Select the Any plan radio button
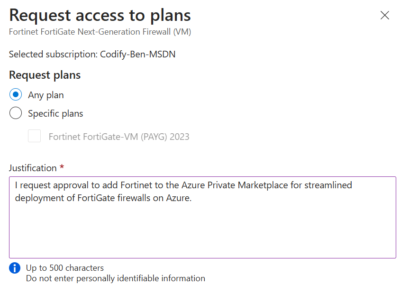Screen dimensions: 400x285 (16, 95)
